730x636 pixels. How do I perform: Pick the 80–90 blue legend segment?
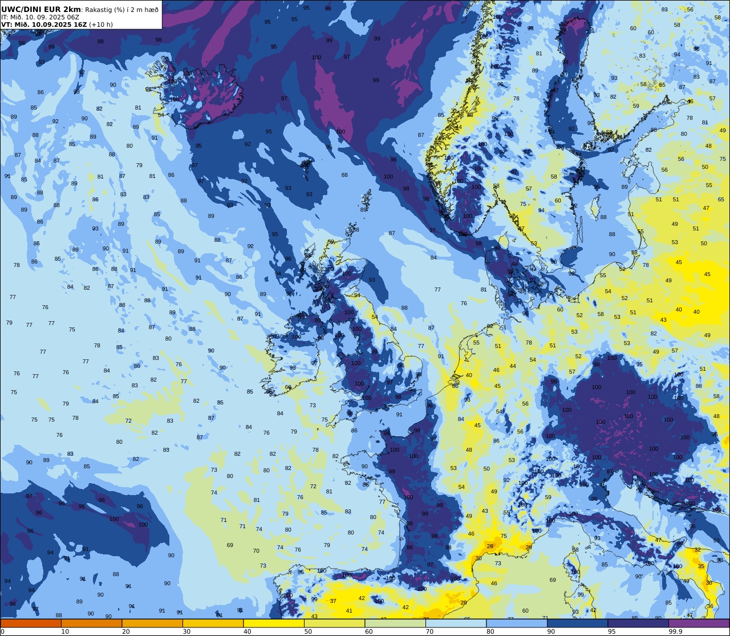517,623
